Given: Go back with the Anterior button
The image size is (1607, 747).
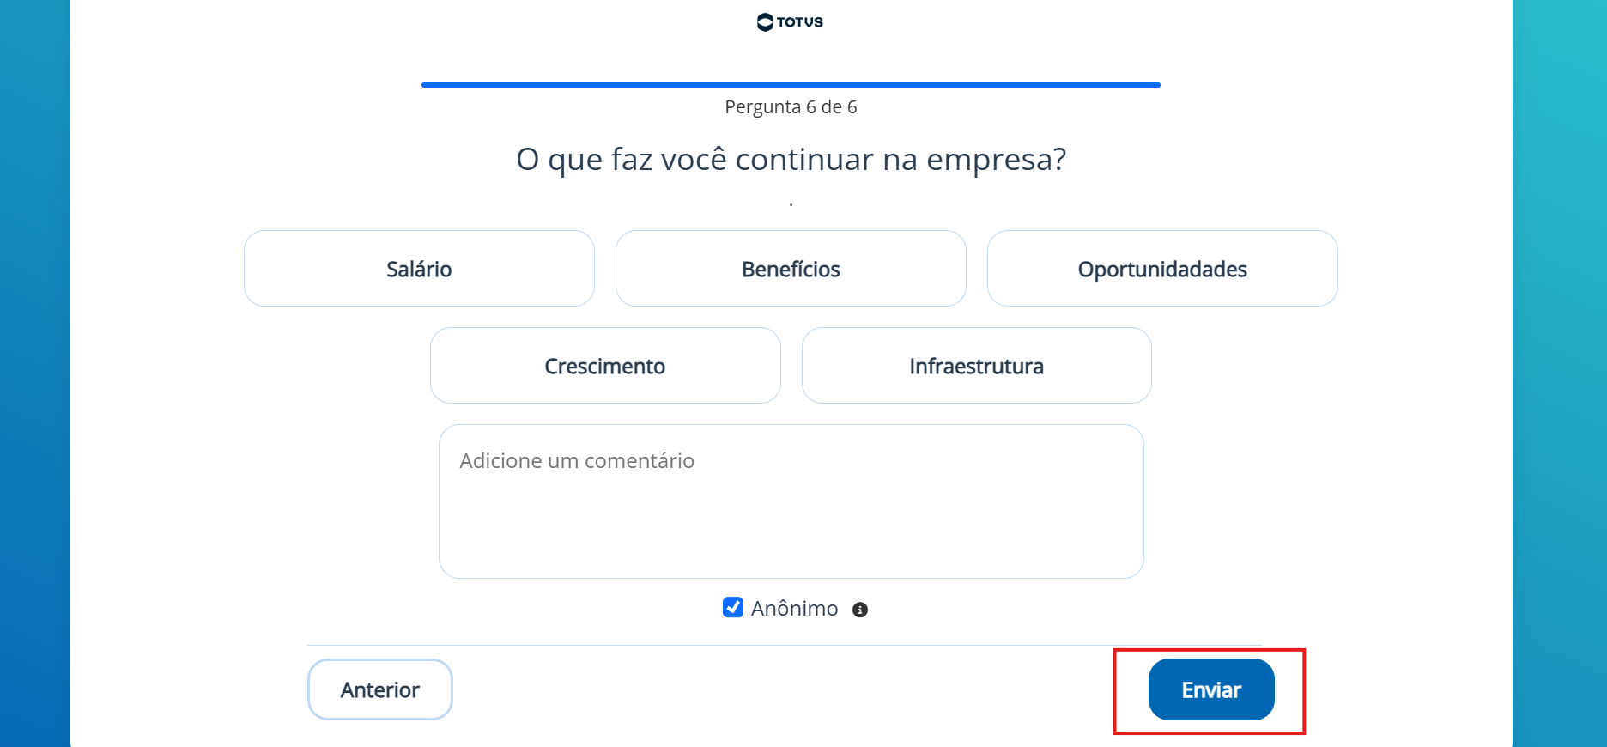Looking at the screenshot, I should tap(380, 689).
